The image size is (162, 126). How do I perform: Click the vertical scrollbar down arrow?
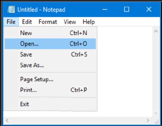pyautogui.click(x=156, y=113)
